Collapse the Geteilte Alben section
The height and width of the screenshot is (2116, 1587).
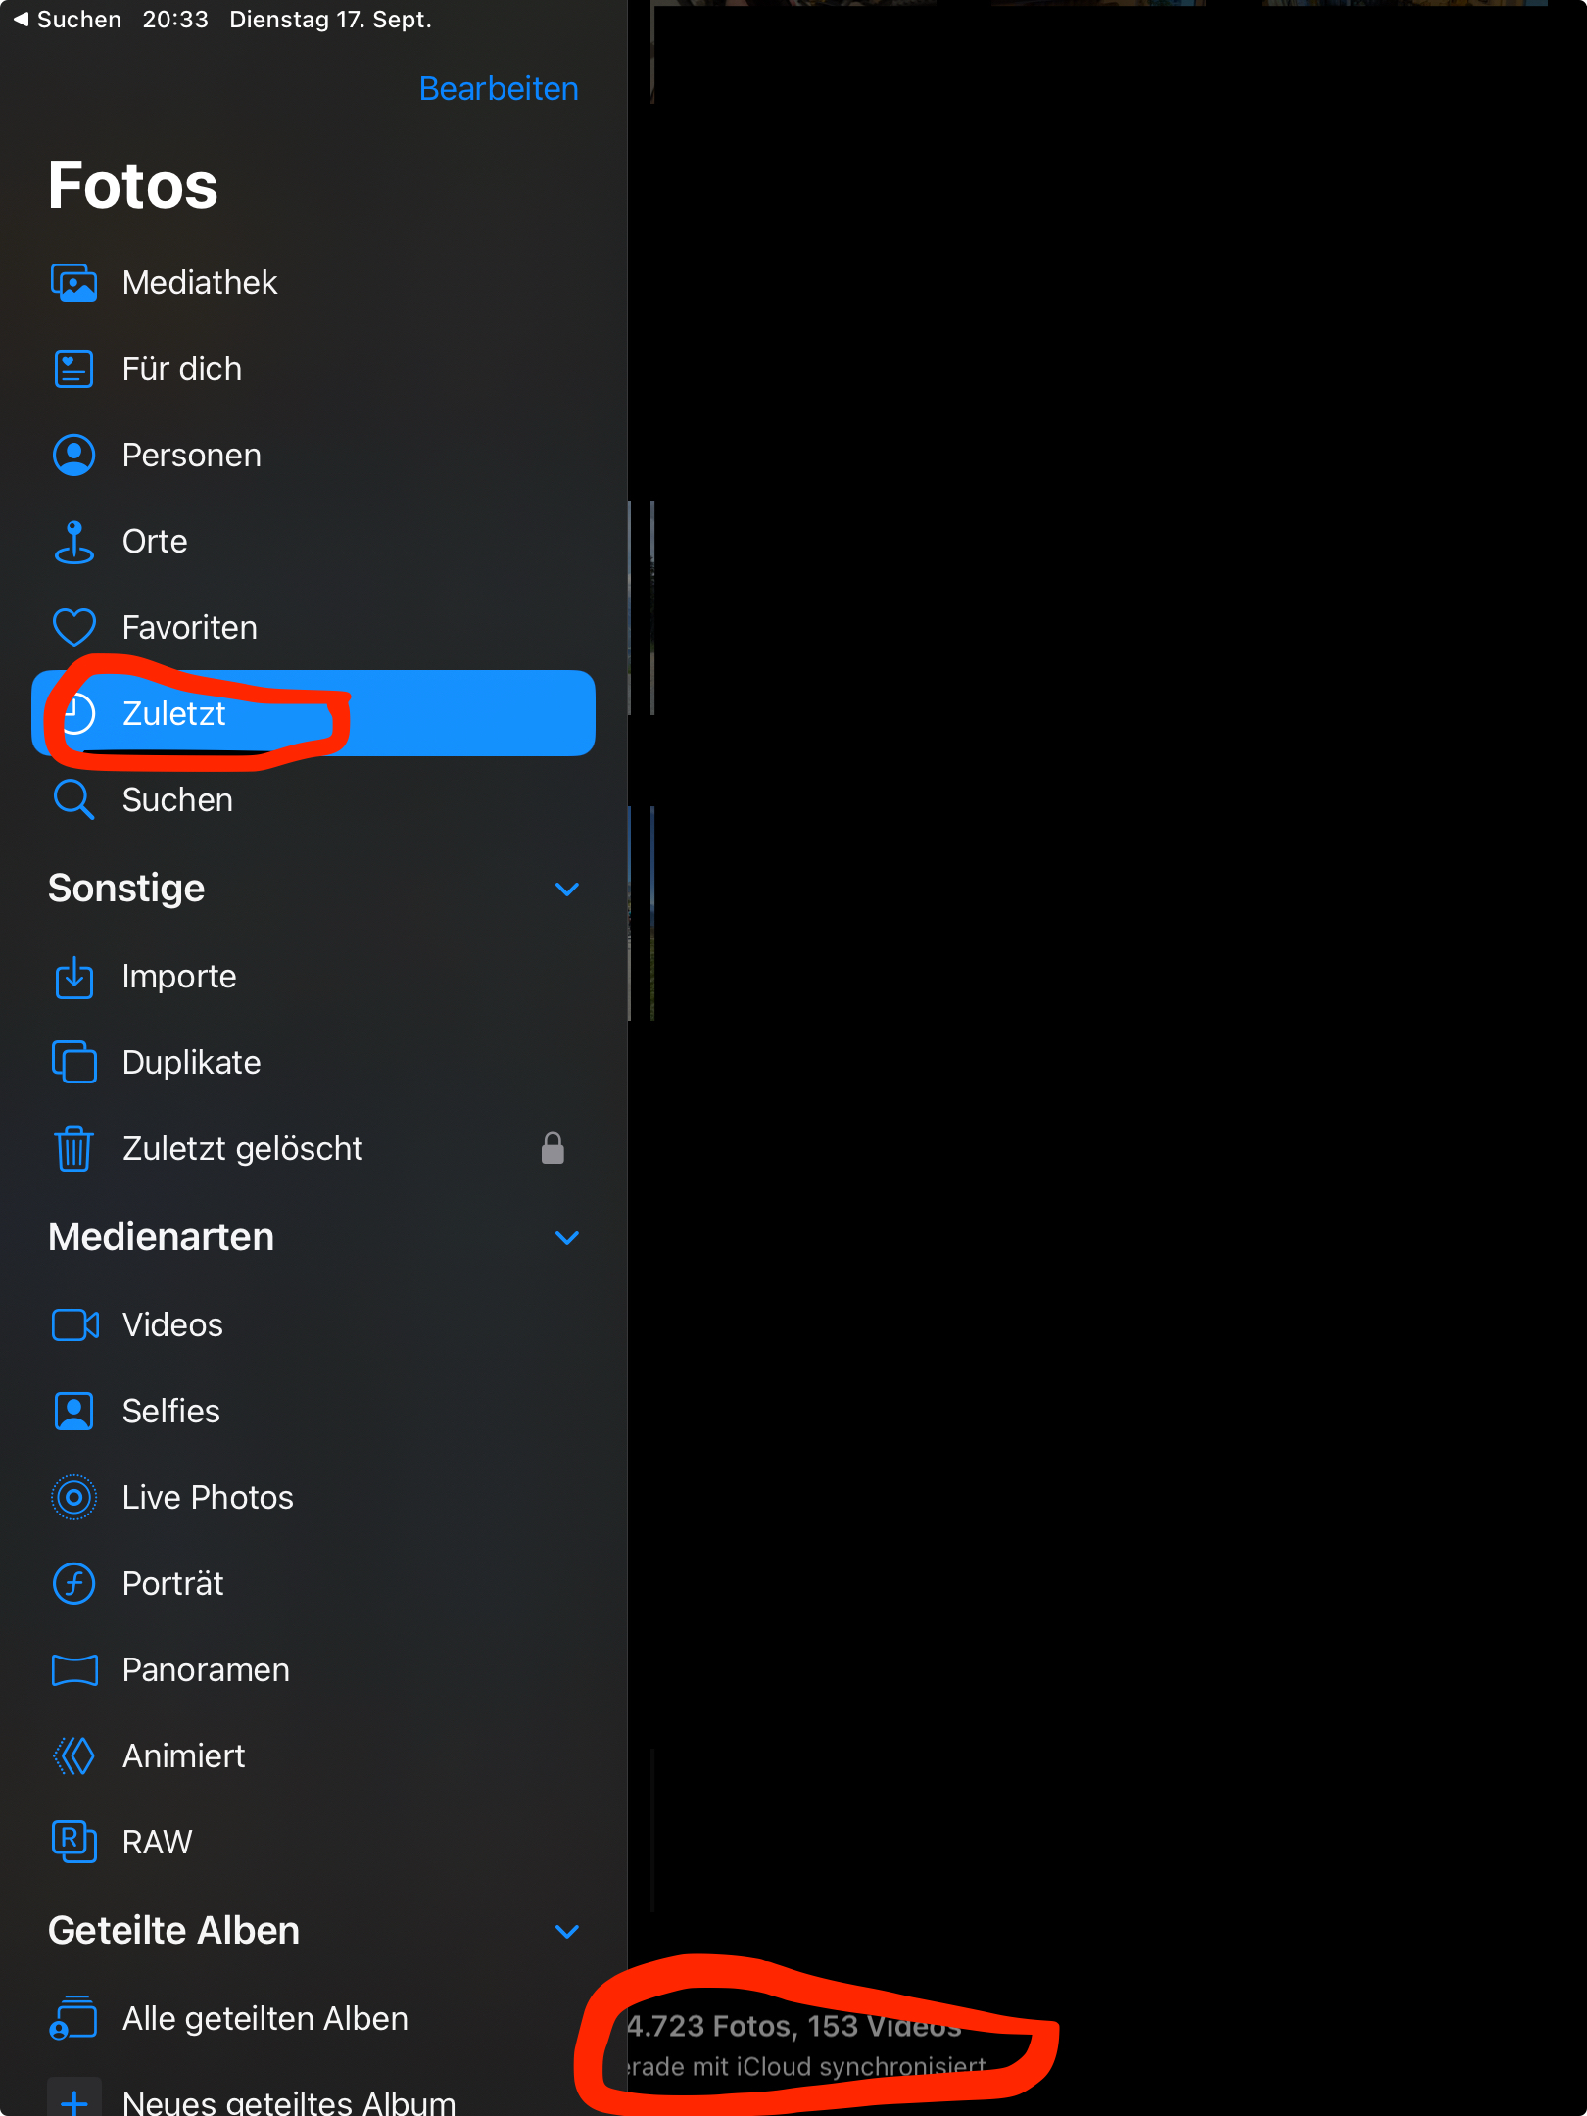coord(567,1932)
